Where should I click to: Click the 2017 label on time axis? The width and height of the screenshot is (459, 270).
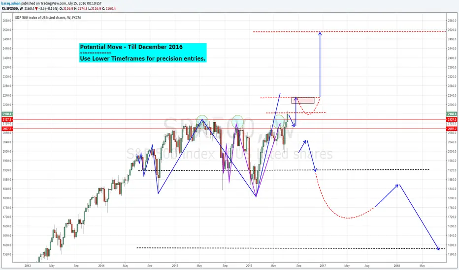323,266
